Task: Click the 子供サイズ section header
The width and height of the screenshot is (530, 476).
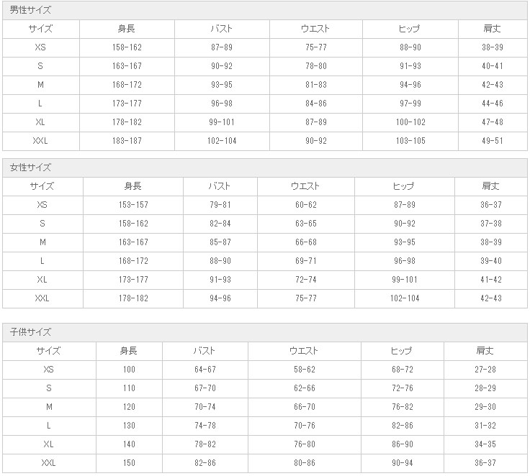Action: tap(30, 332)
